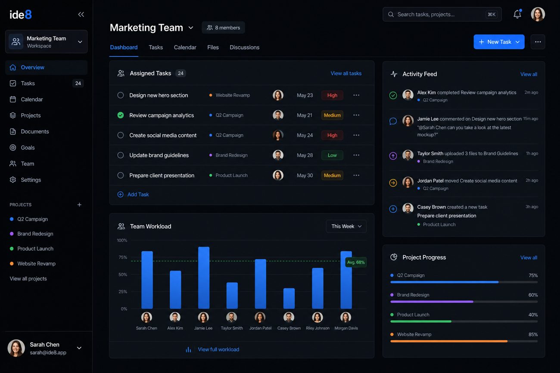Open the Q2 Campaign project in sidebar
This screenshot has width=560, height=373.
(x=28, y=219)
